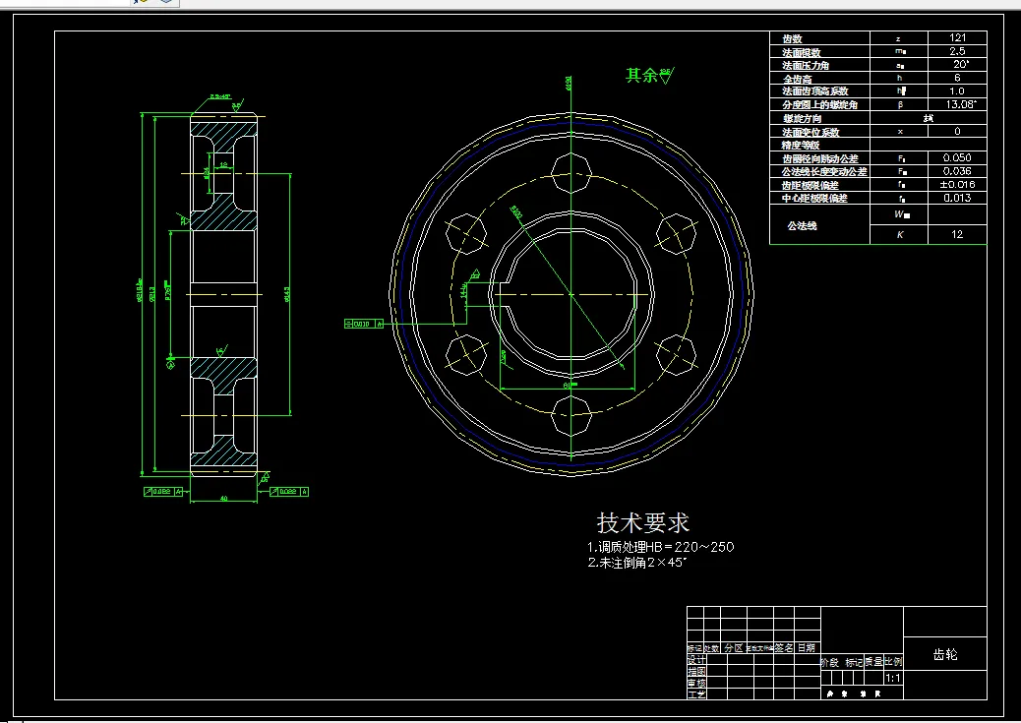Image resolution: width=1021 pixels, height=723 pixels.
Task: Select the left 0.022 A tolerance frame
Action: tap(162, 492)
